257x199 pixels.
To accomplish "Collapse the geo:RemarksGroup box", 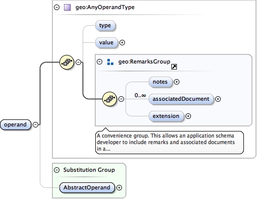I will [x=100, y=61].
